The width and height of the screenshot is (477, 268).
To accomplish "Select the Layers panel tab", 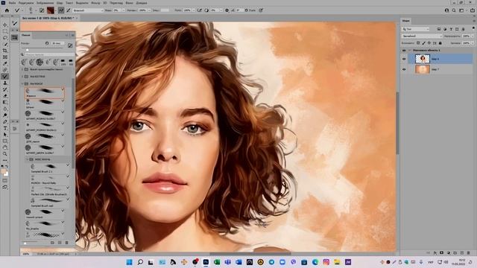I will pos(405,21).
